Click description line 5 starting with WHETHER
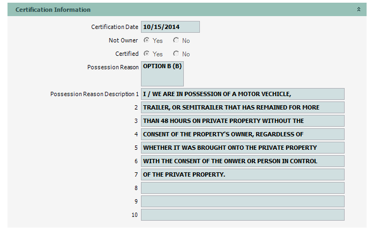The height and width of the screenshot is (233, 380). (242, 148)
